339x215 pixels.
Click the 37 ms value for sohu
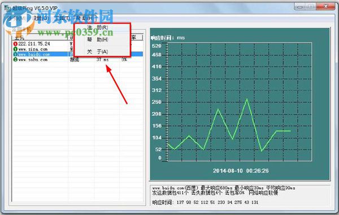coord(102,59)
